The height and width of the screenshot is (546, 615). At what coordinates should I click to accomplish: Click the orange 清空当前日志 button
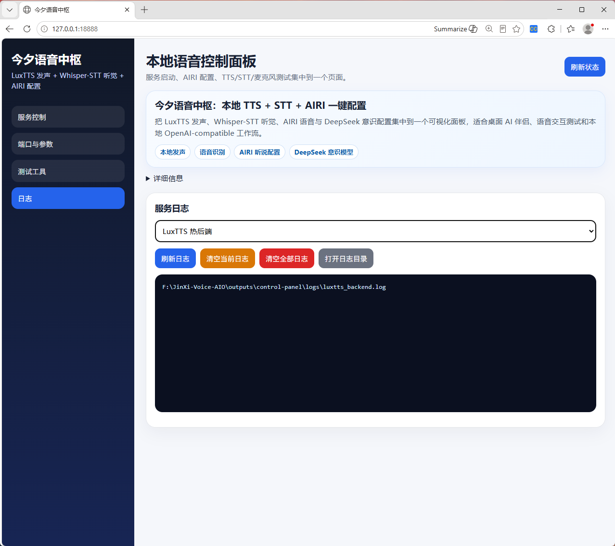[x=228, y=259]
